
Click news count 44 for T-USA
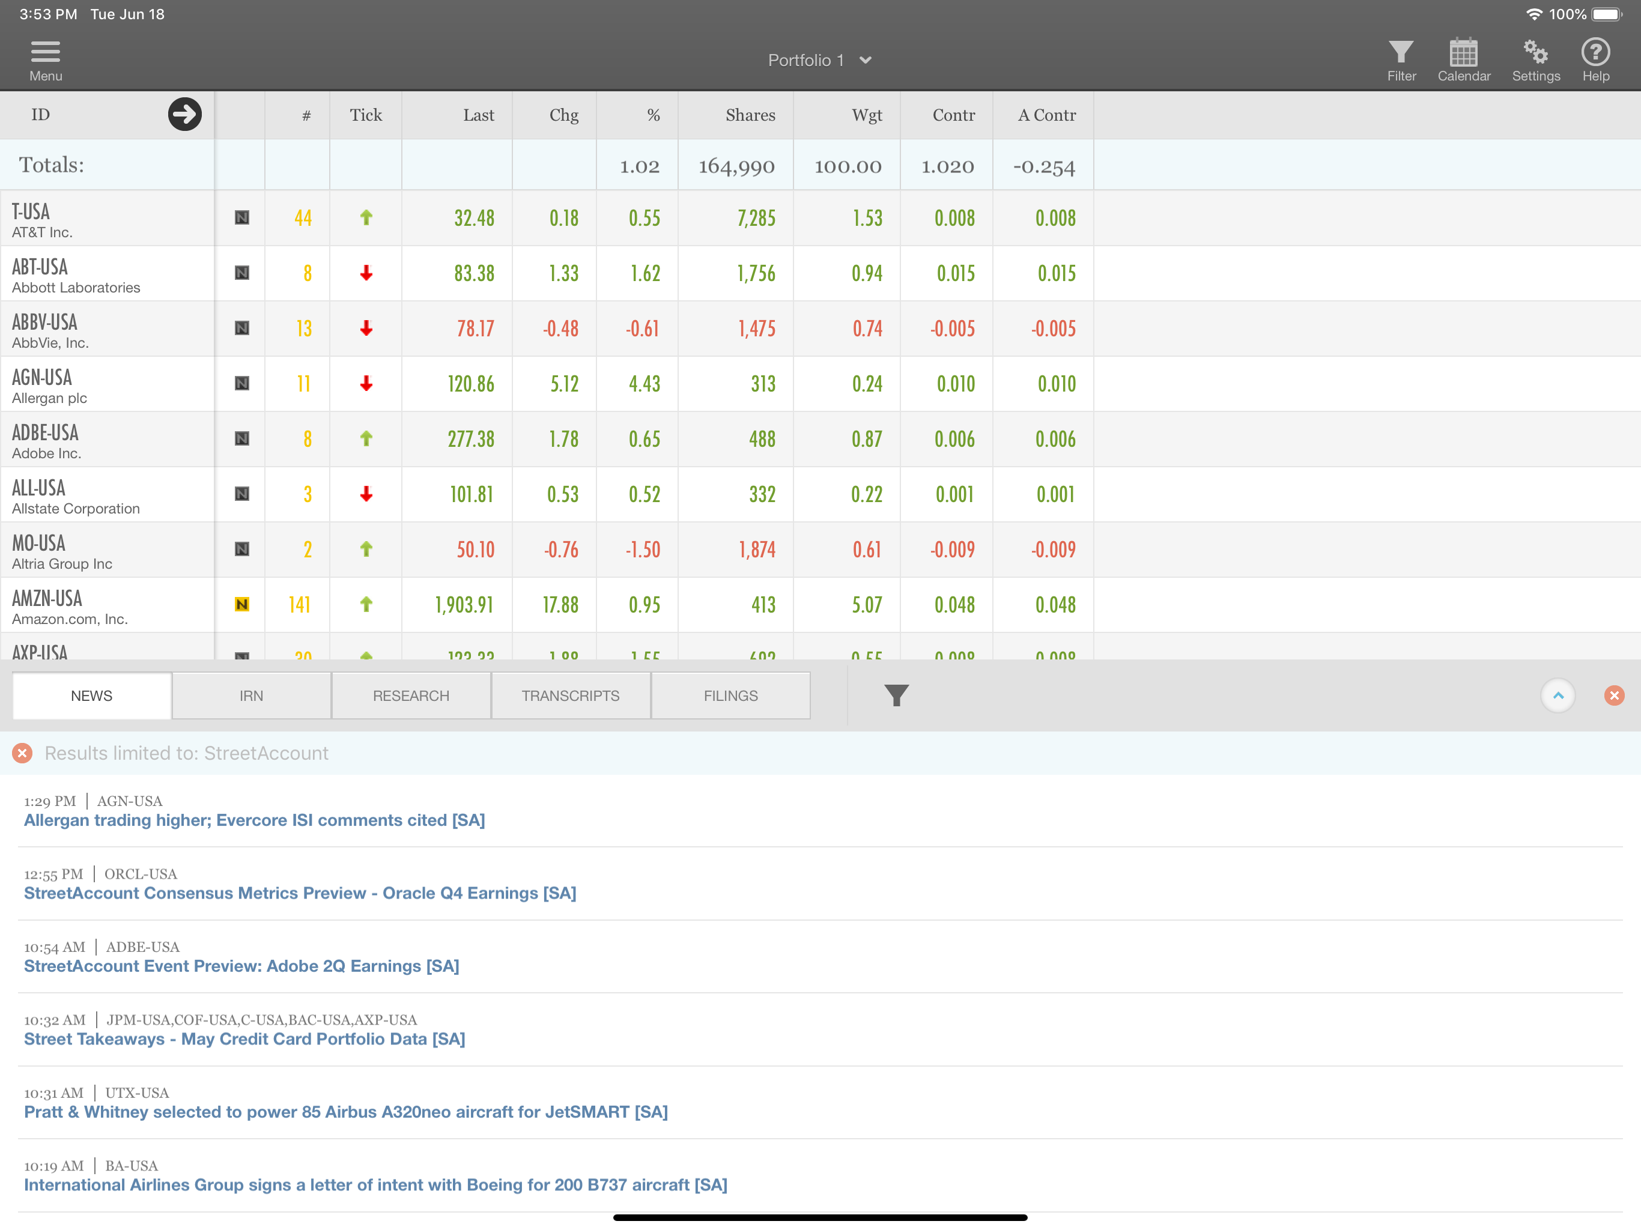303,217
